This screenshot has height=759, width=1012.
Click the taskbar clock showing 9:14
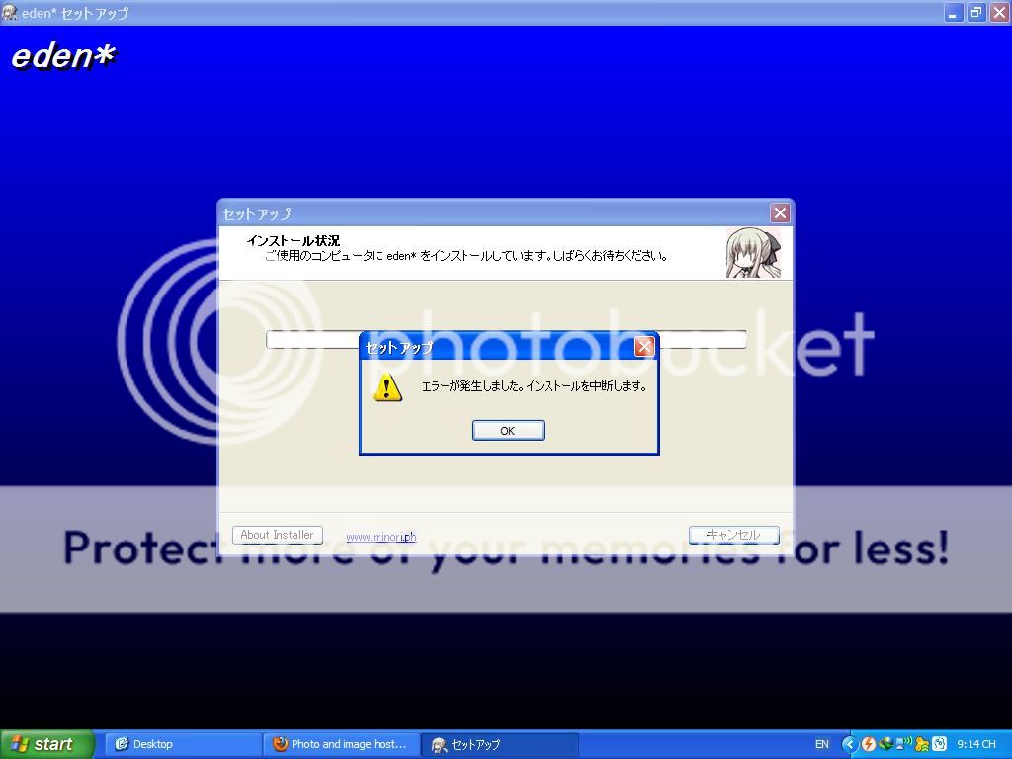click(x=975, y=744)
